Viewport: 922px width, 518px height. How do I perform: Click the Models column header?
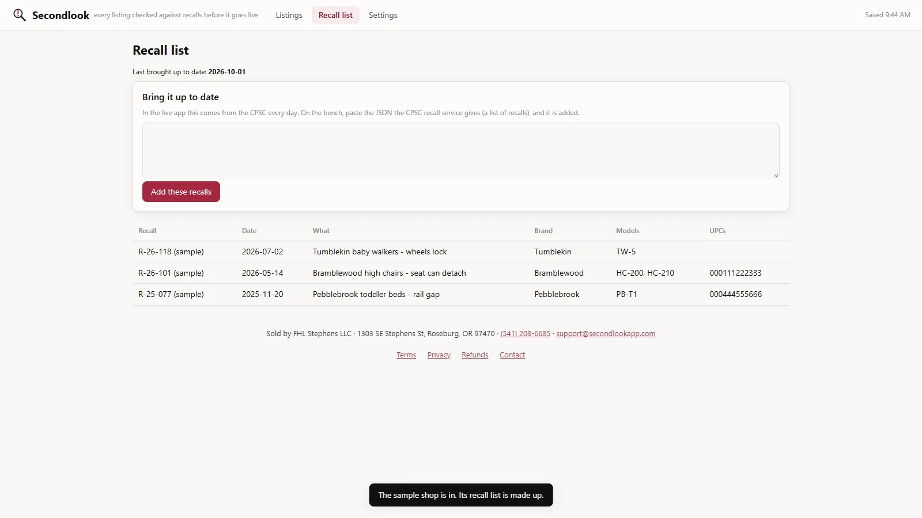tap(628, 231)
